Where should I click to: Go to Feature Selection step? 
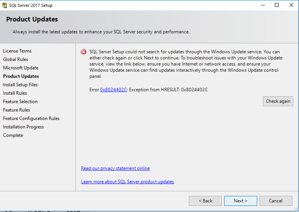20,102
